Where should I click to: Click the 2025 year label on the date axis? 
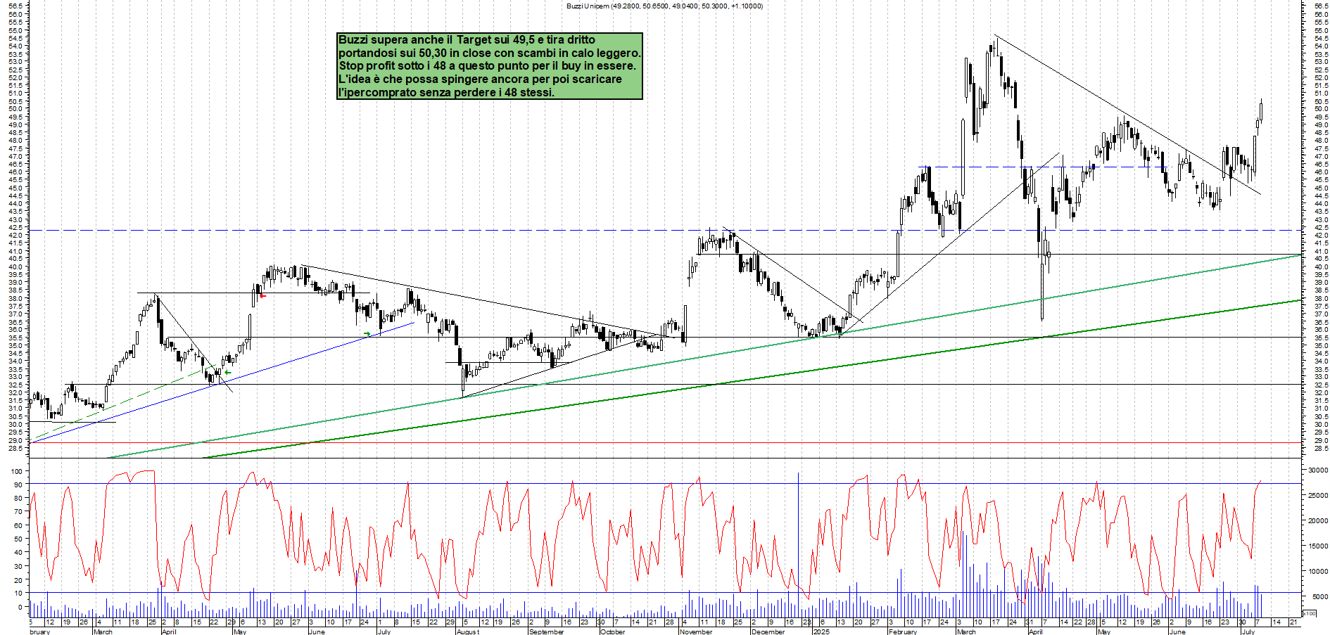click(821, 631)
